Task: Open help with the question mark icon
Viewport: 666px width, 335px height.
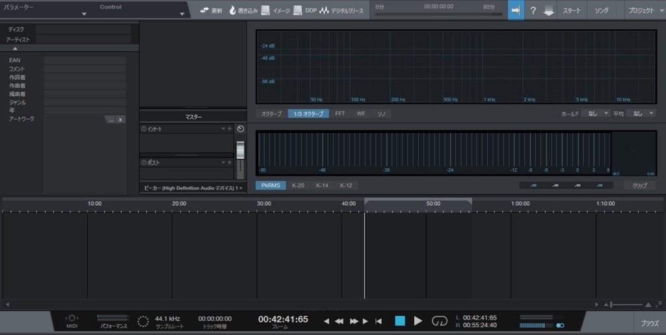Action: tap(533, 10)
